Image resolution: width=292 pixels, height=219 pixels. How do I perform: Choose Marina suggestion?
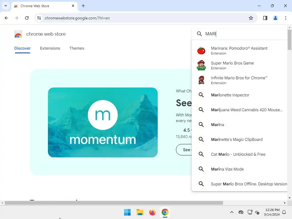tap(240, 125)
